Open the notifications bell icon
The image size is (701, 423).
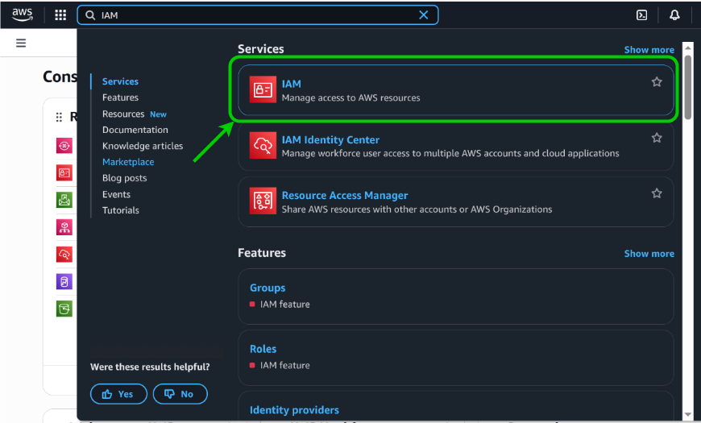point(674,15)
